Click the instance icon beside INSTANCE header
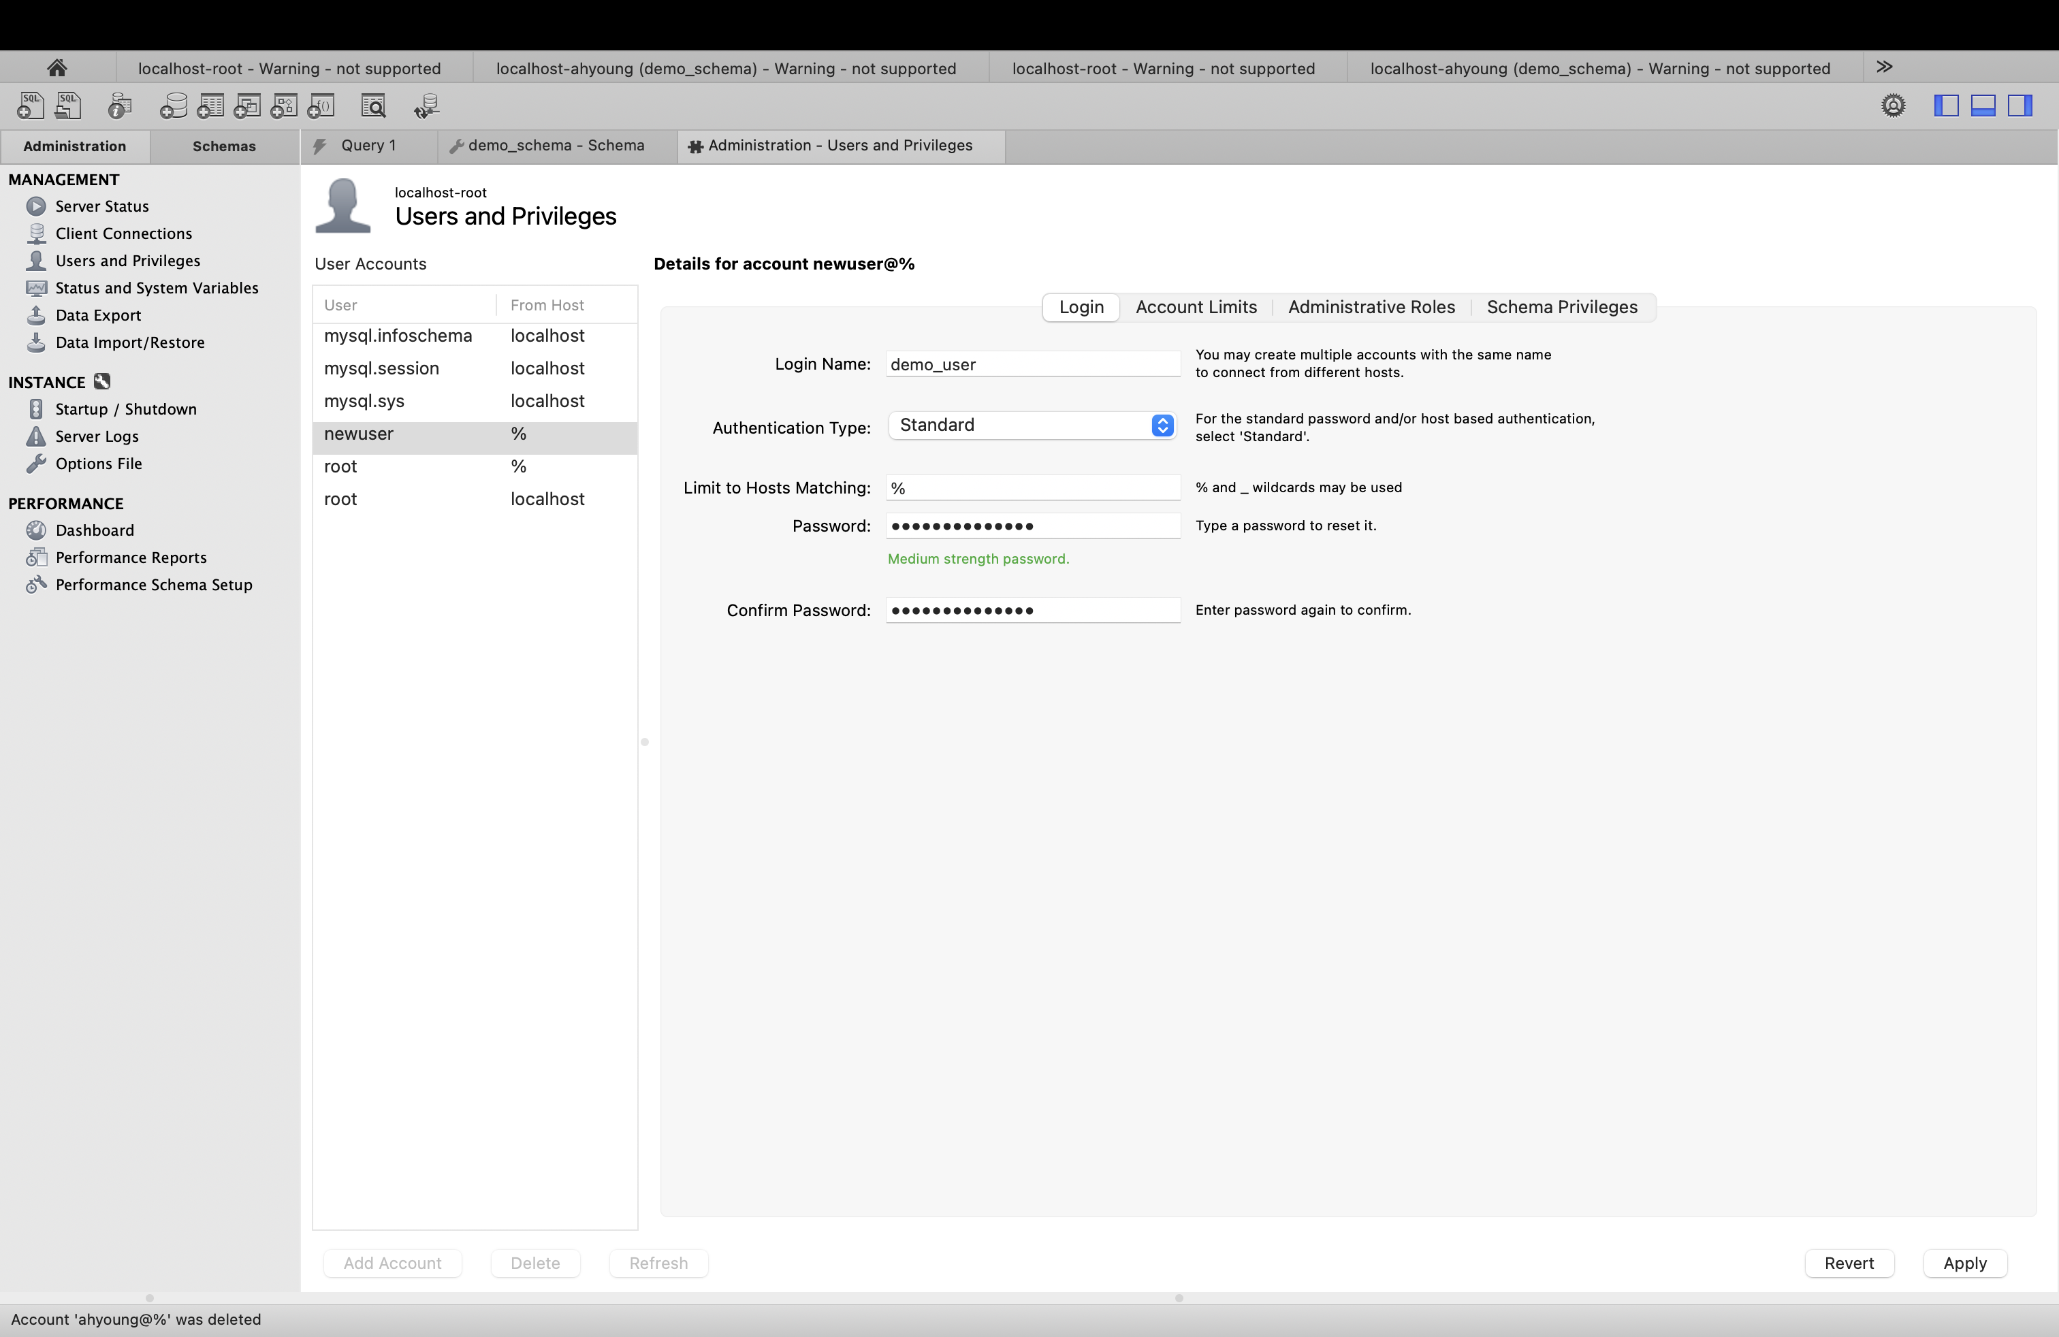The image size is (2059, 1337). 102,381
